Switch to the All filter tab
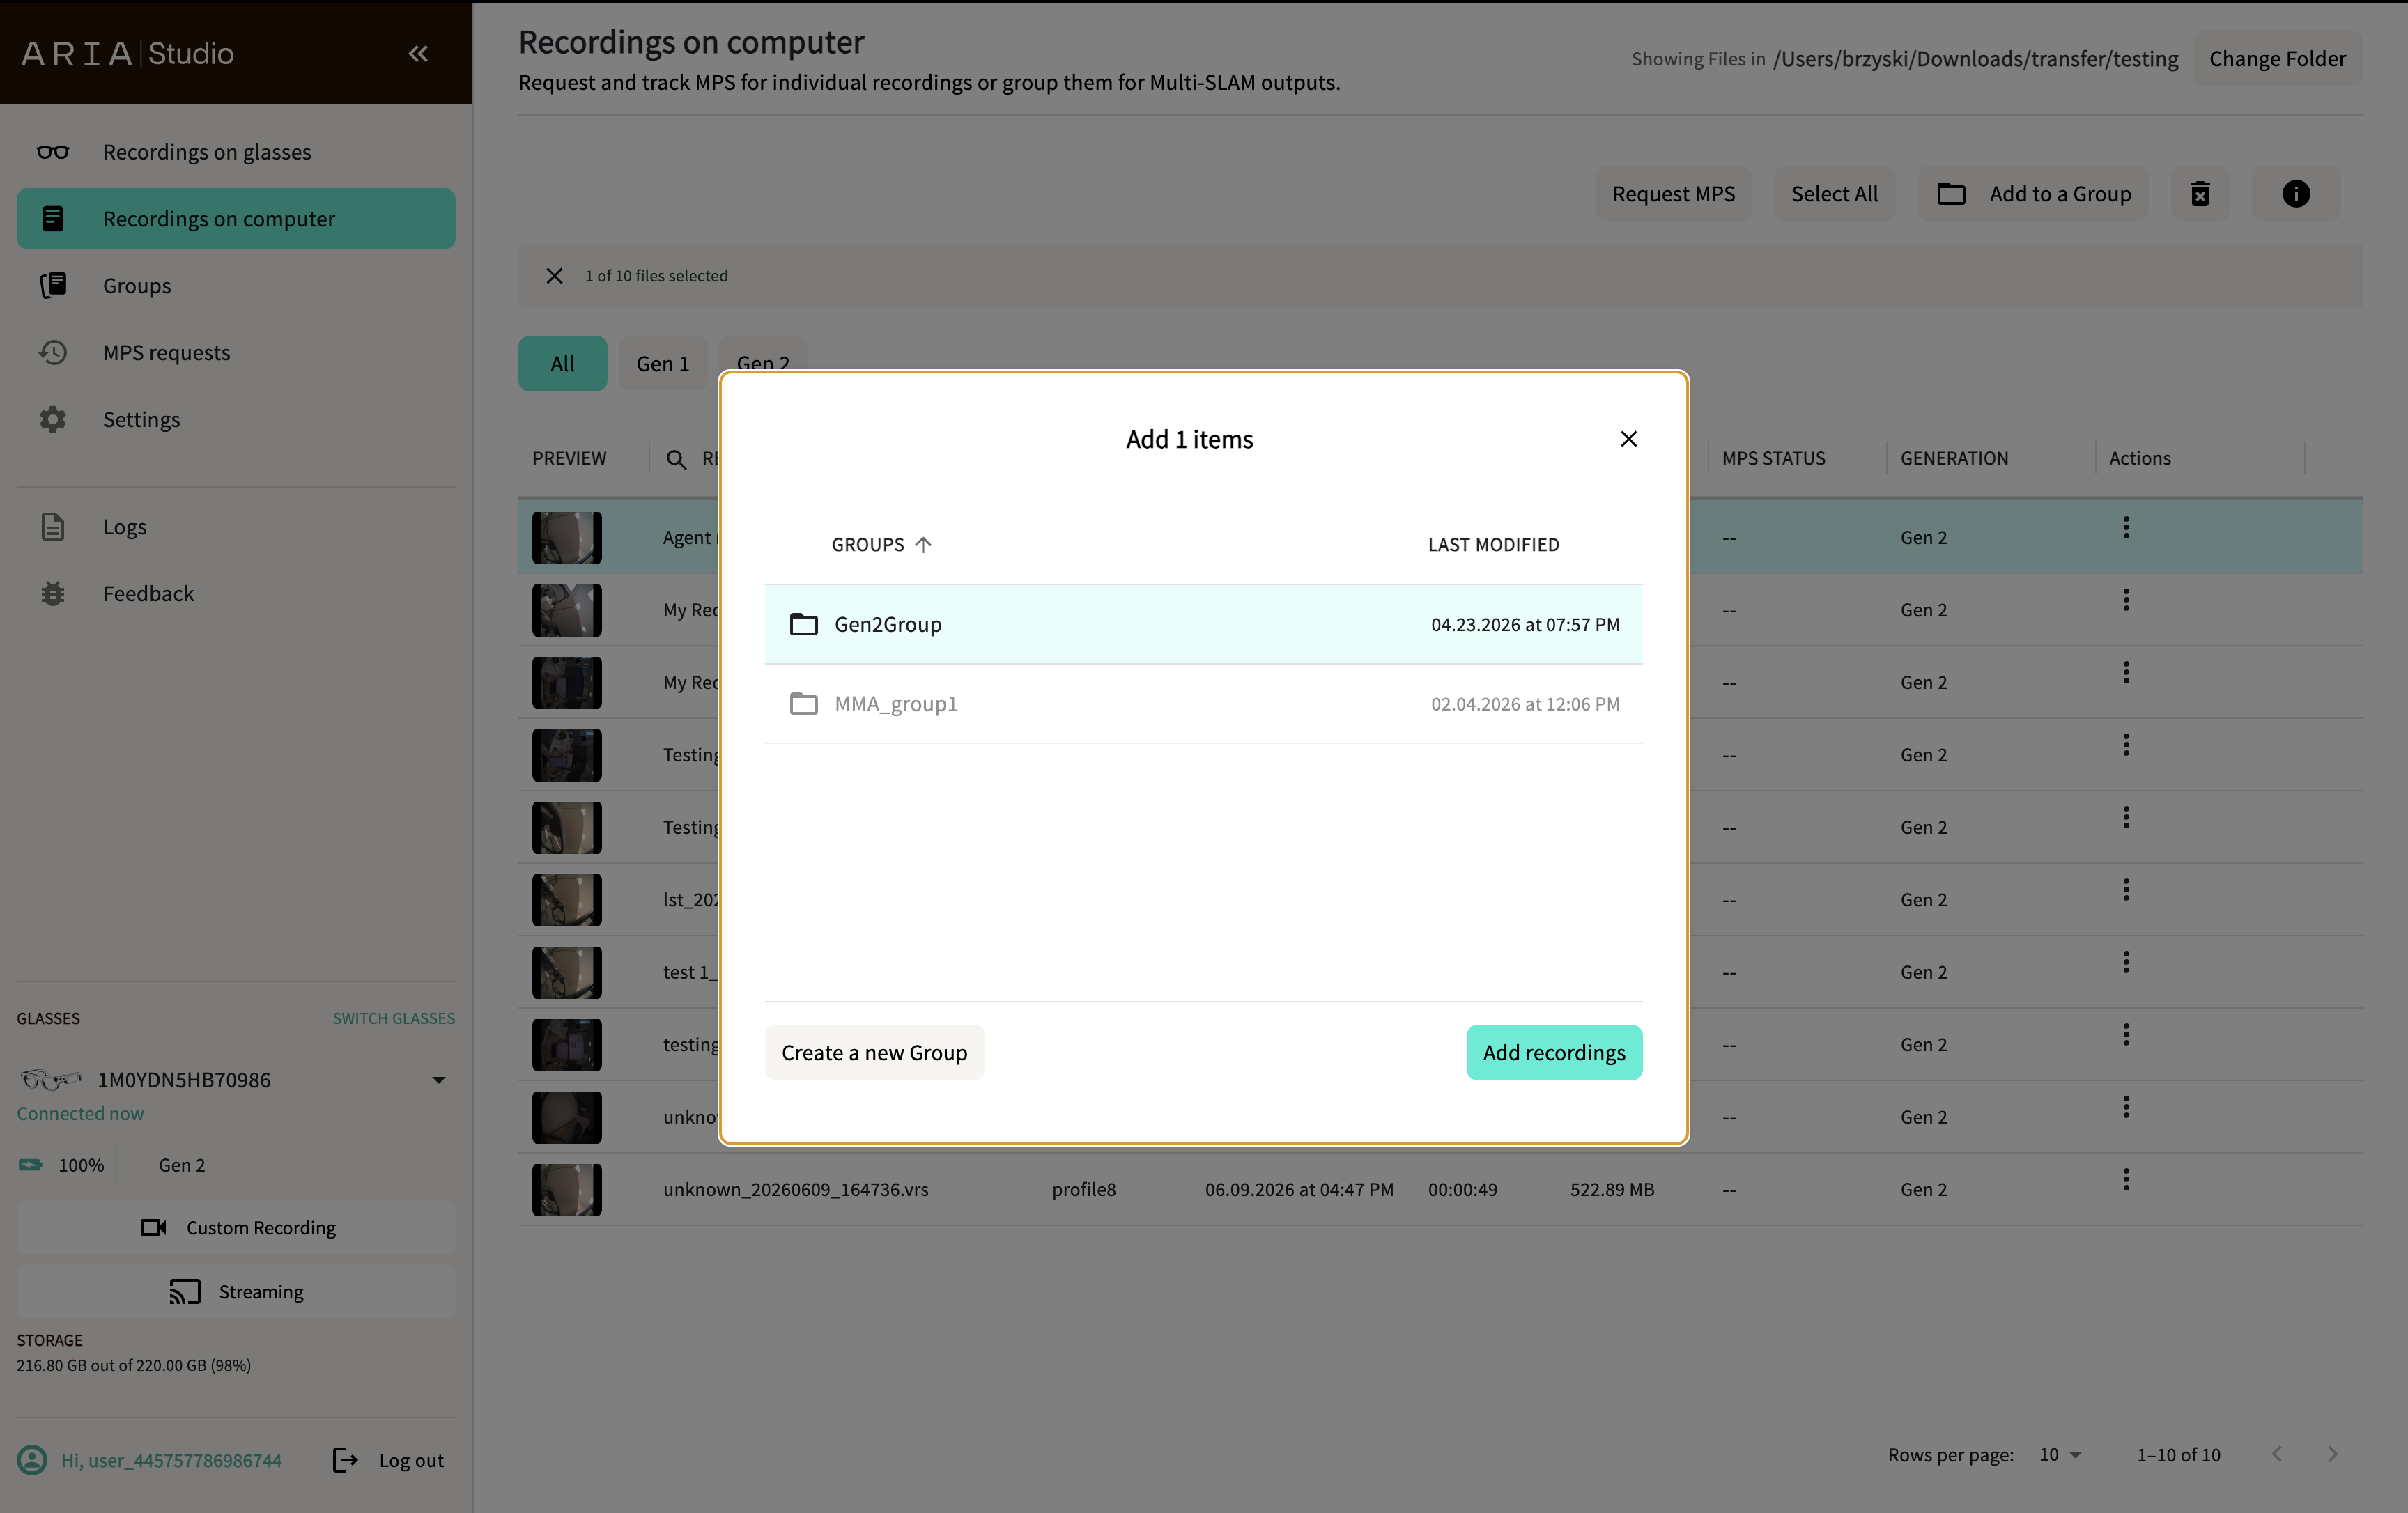 click(x=562, y=363)
